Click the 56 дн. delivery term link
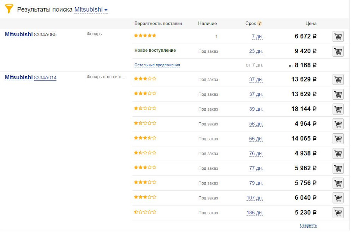 [256, 124]
